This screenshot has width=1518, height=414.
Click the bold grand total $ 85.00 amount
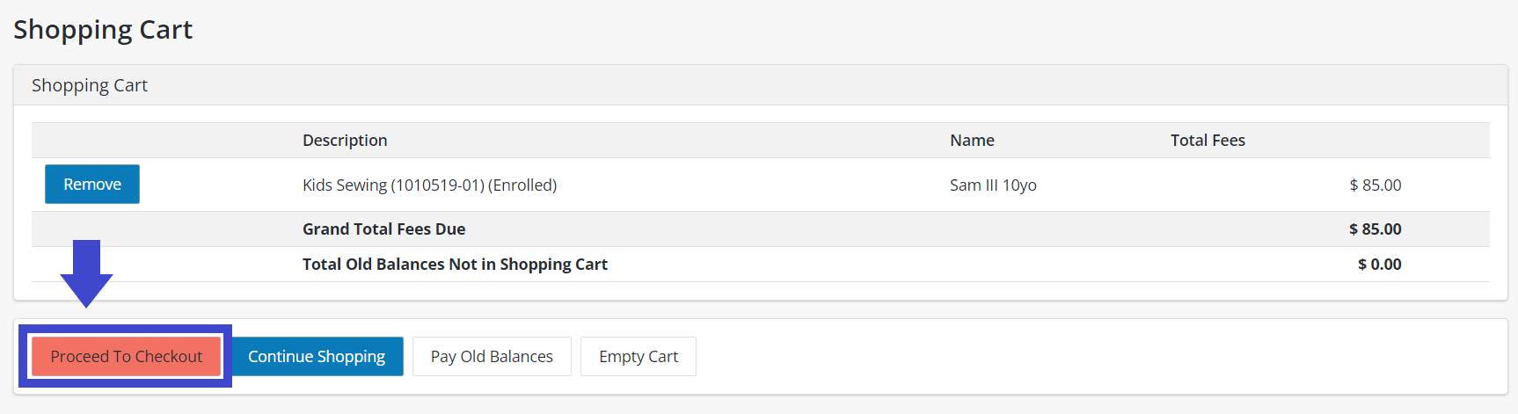1375,229
